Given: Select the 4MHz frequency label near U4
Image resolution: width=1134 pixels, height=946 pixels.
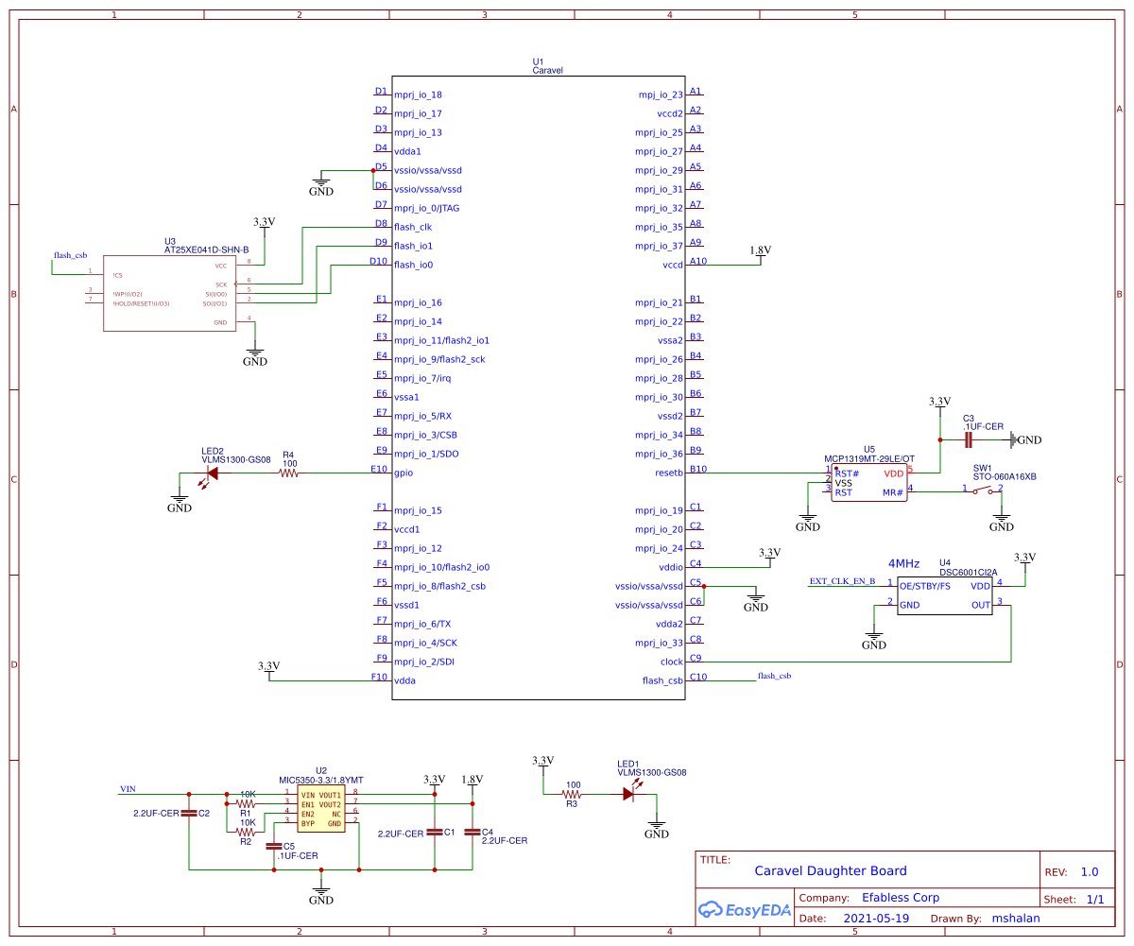Looking at the screenshot, I should point(903,563).
